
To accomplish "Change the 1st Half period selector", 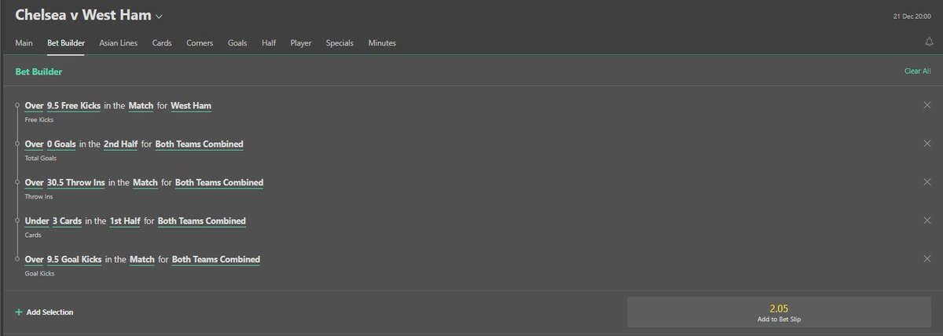I will 125,221.
